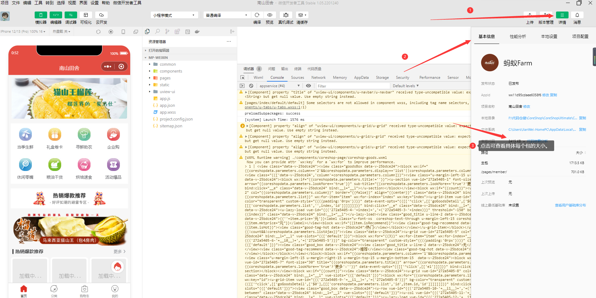Screen dimensions: 596x298
Task: Toggle the 模拟器 simulator panel button
Action: [41, 15]
